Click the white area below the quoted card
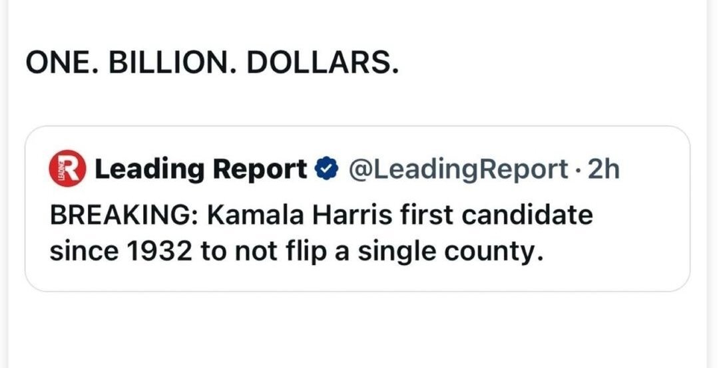This screenshot has height=368, width=719. (359, 329)
